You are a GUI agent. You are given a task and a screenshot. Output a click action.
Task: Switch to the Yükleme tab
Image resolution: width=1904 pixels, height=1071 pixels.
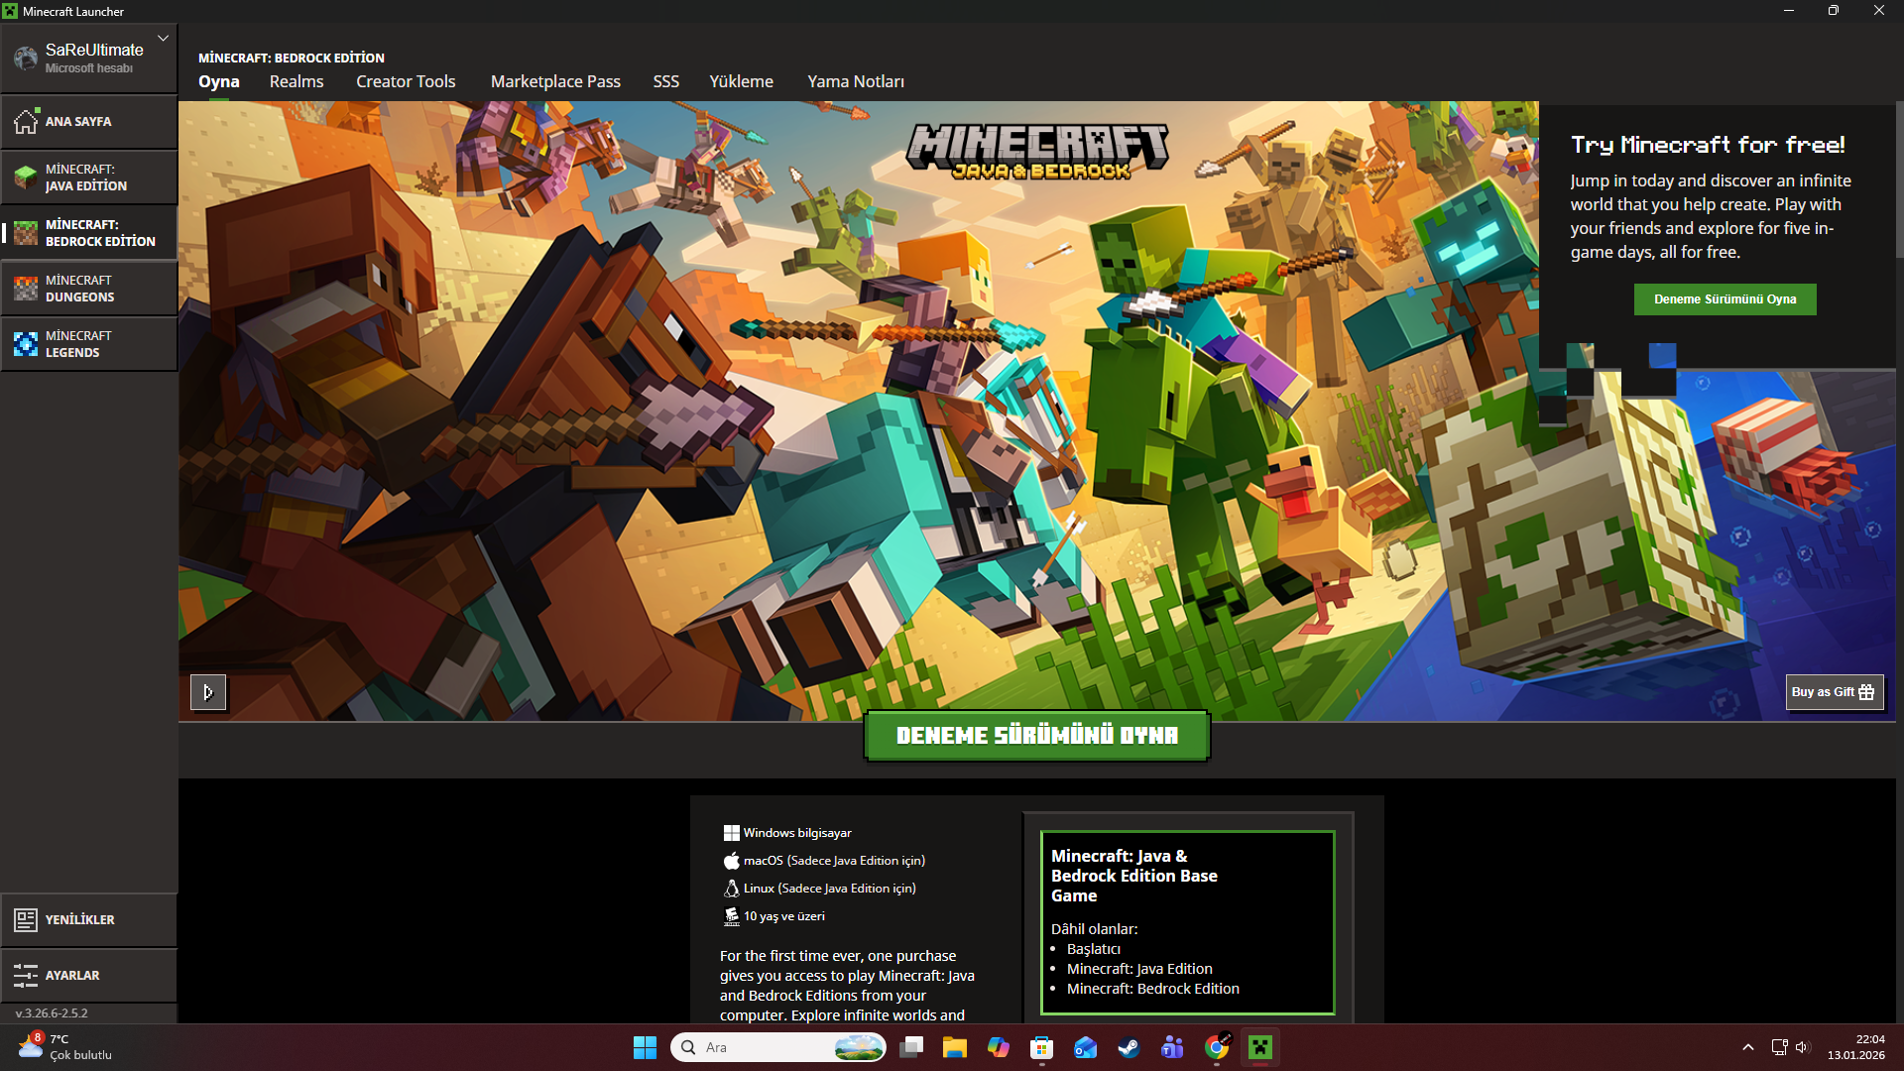pyautogui.click(x=741, y=81)
